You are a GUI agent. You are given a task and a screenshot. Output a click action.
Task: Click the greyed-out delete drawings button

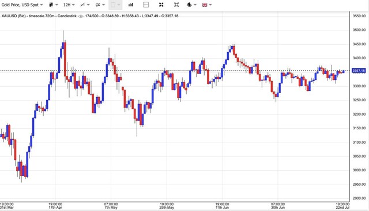coord(115,5)
